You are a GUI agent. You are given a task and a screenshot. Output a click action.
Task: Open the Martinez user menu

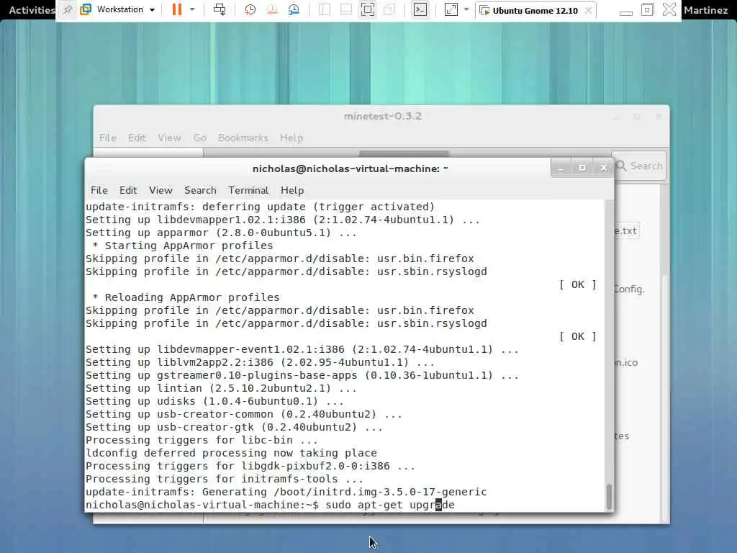click(x=705, y=10)
